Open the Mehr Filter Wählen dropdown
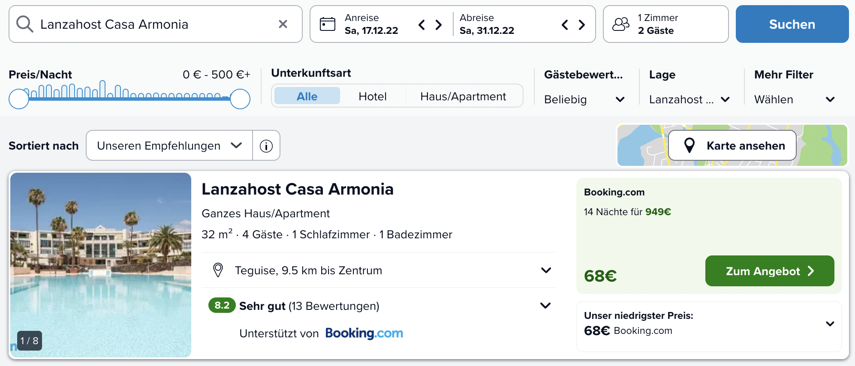 [794, 99]
